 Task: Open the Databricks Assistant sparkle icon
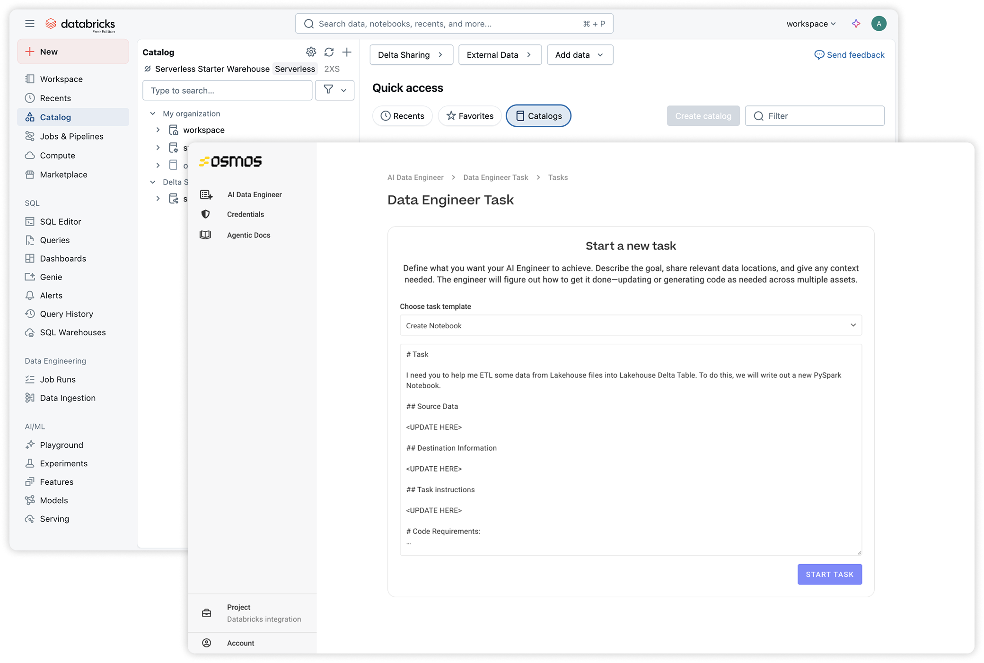(x=856, y=24)
